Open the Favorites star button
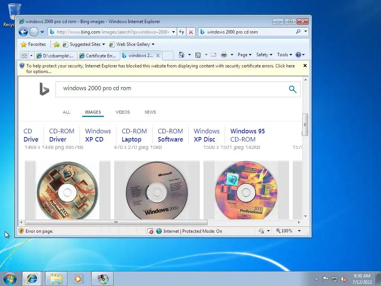This screenshot has width=381, height=286. tap(33, 44)
